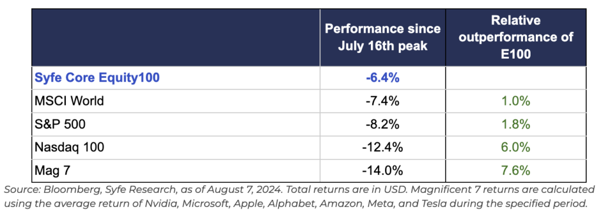
Task: Click S&P 500's -8.2% performance cell
Action: tap(383, 124)
